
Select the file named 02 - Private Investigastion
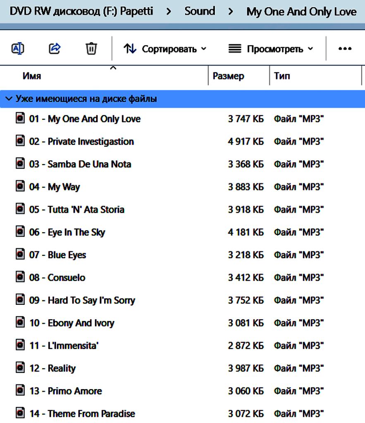click(x=81, y=142)
